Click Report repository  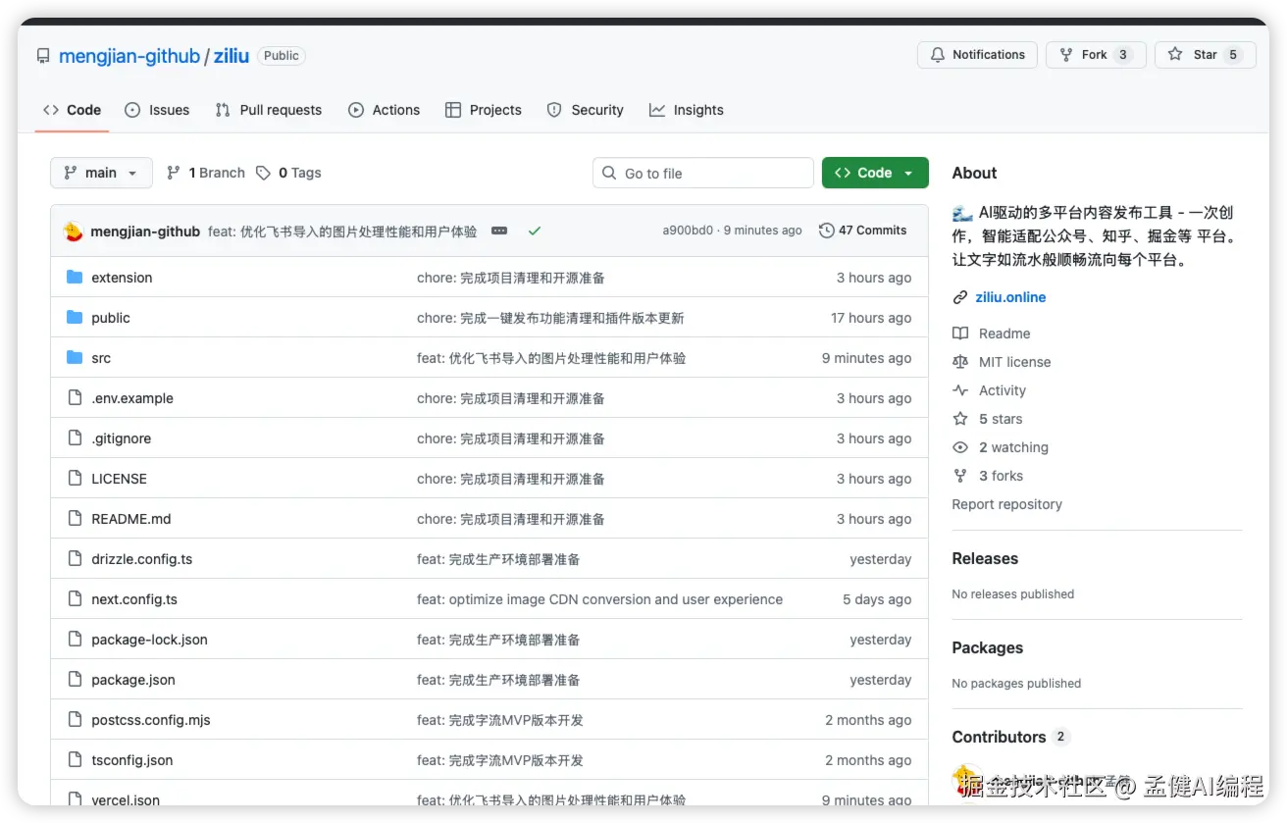click(x=1006, y=504)
